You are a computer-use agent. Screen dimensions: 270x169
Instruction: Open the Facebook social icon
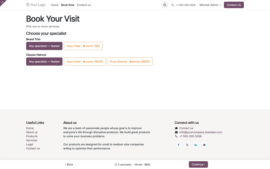coord(179,145)
